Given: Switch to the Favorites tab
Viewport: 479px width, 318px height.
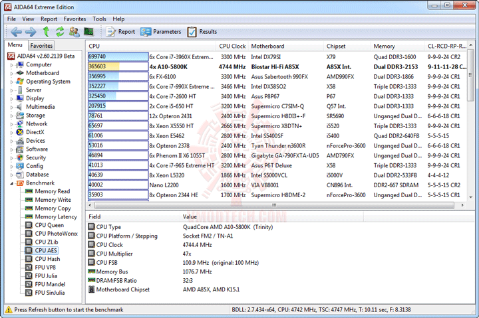Looking at the screenshot, I should (x=41, y=46).
